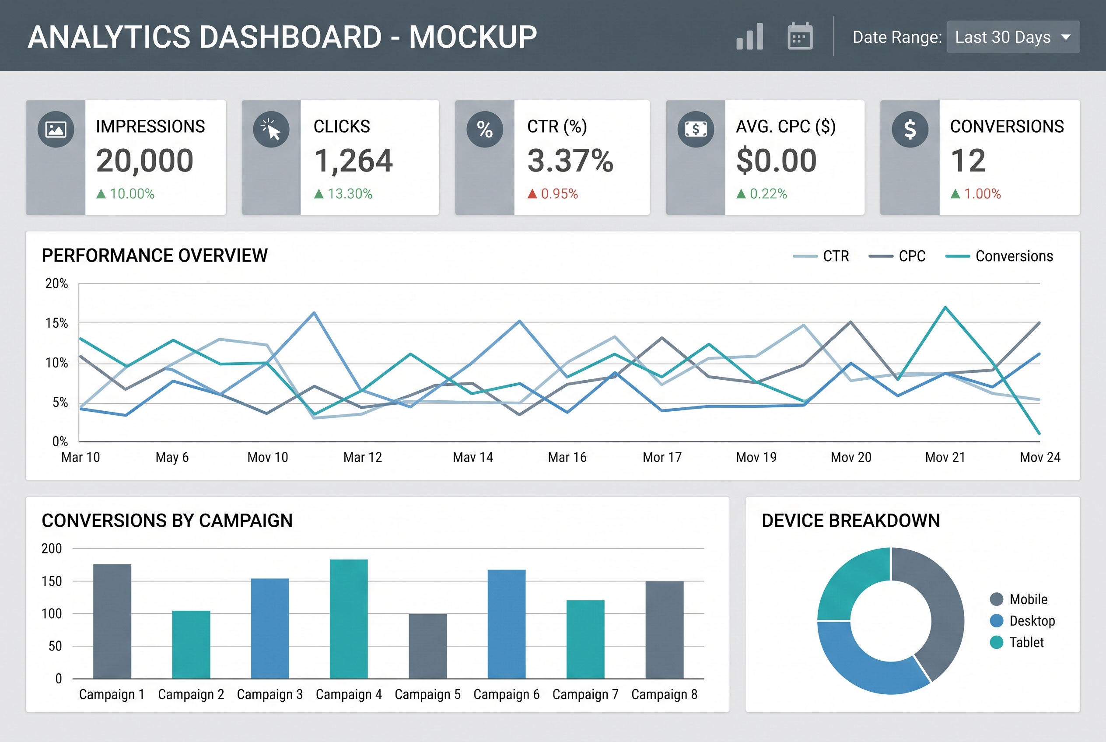Click the Performance Overview heading
Image resolution: width=1106 pixels, height=742 pixels.
coord(155,255)
